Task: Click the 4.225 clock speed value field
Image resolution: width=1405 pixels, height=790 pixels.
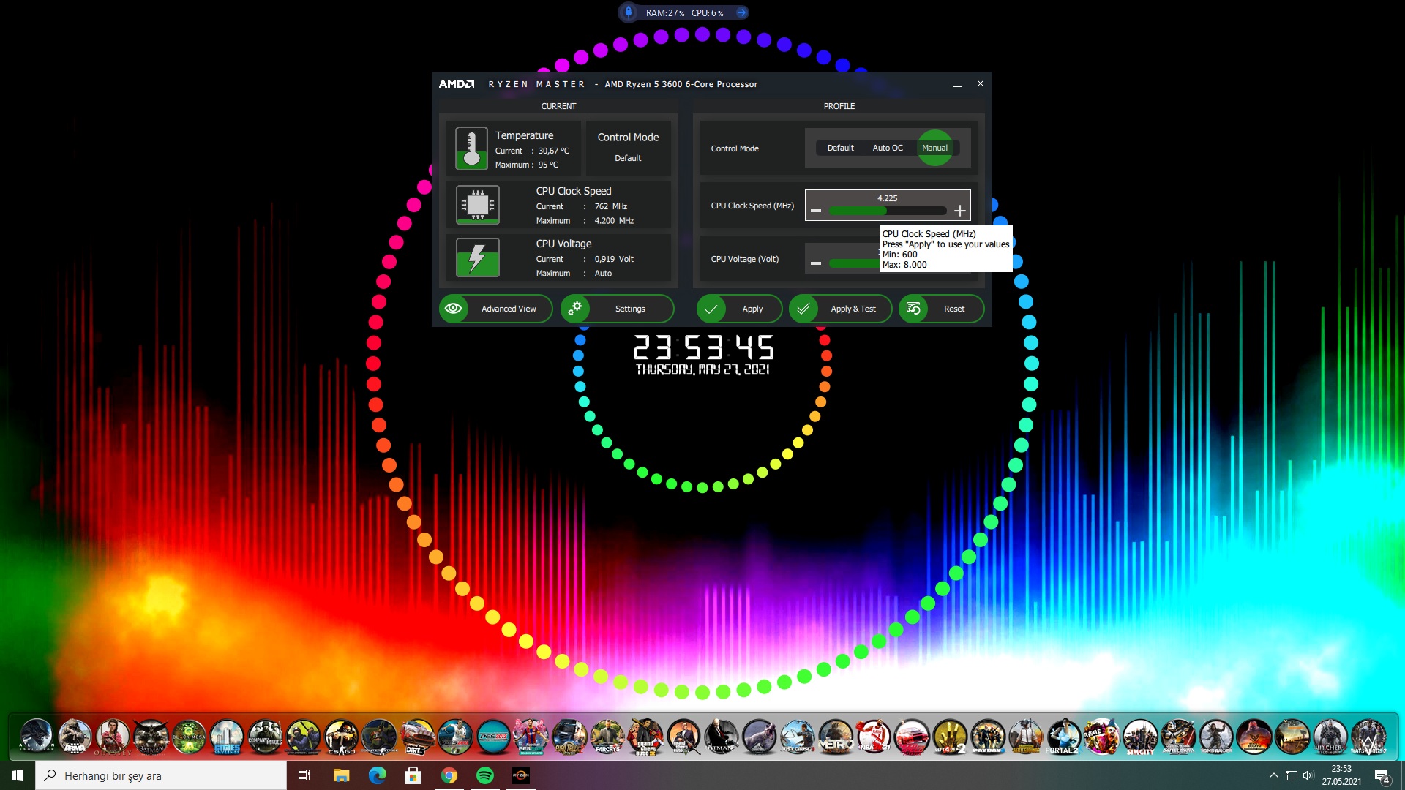Action: (888, 198)
